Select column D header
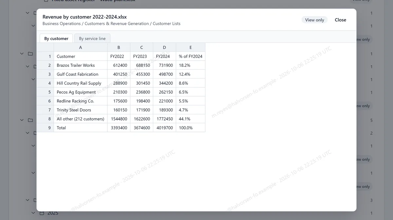 click(165, 47)
